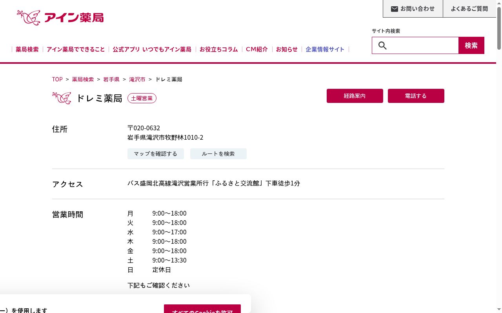Viewport: 502px width, 313px height.
Task: Click the ドレミ薬局 page heading
Action: (99, 98)
